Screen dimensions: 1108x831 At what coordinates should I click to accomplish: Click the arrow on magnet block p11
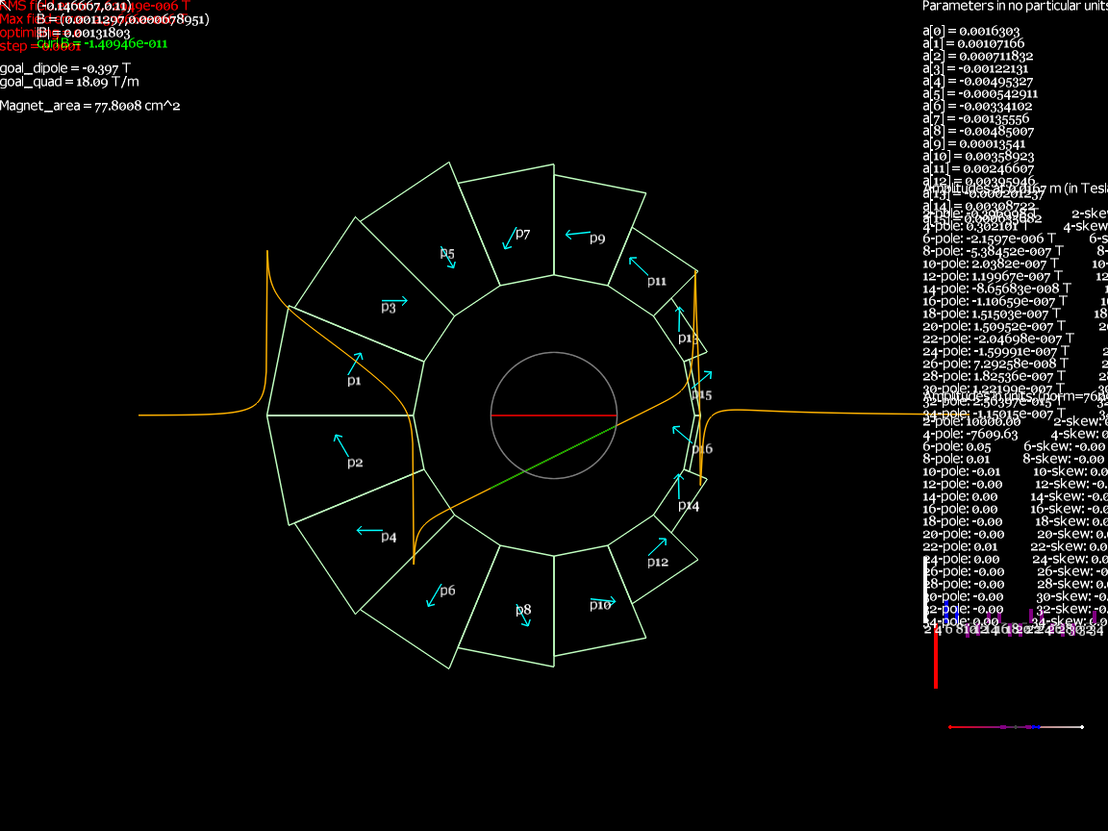(x=639, y=265)
